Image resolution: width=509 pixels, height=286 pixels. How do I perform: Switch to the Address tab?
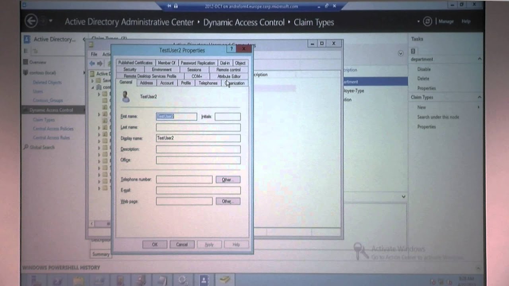point(146,83)
